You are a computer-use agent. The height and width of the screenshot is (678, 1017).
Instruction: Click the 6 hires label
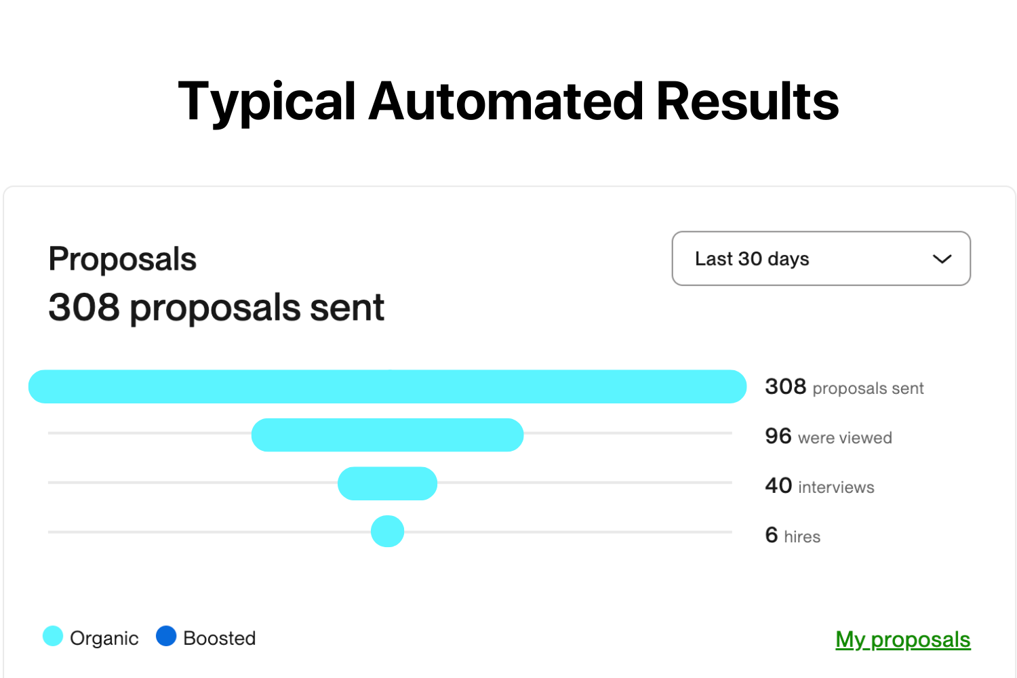(793, 535)
